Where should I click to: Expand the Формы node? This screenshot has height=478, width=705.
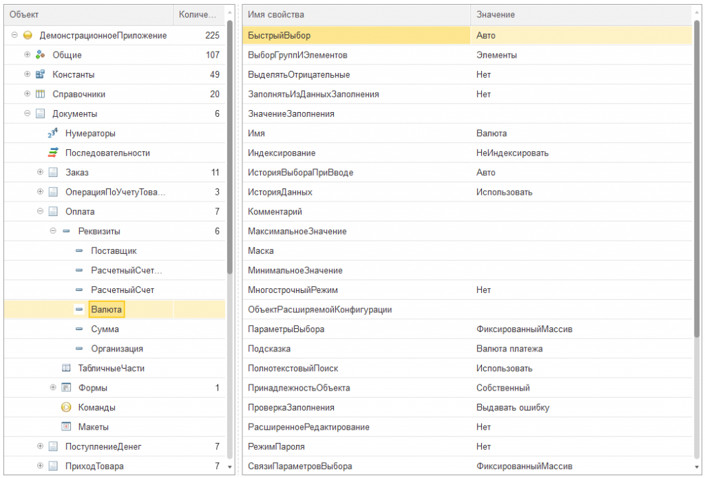coord(53,388)
